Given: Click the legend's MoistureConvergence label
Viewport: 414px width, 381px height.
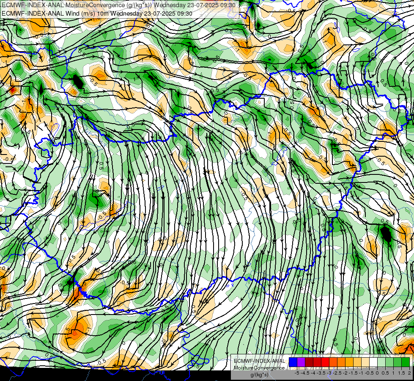Looking at the screenshot, I should 259,368.
